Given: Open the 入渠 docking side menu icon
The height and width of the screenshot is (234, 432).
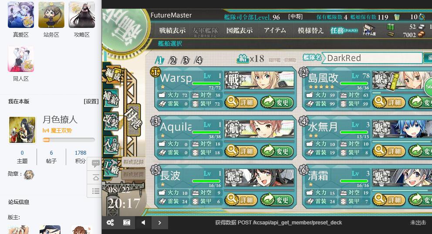Looking at the screenshot, I should pos(110,144).
